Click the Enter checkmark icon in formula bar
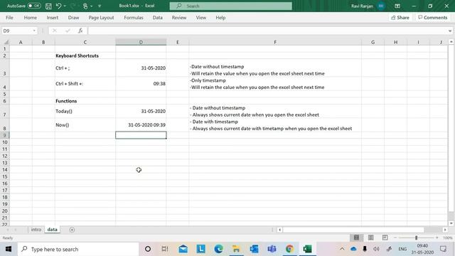Image resolution: width=455 pixels, height=256 pixels. 68,31
